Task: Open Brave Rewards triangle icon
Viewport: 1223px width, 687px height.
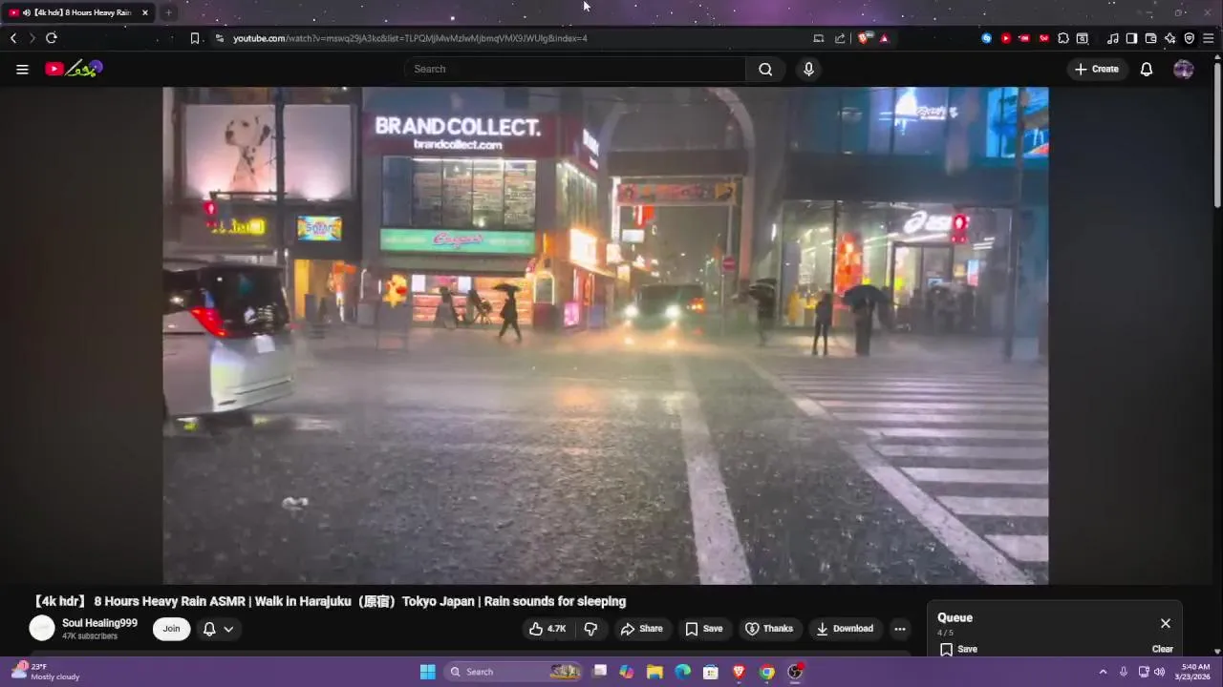Action: click(884, 38)
